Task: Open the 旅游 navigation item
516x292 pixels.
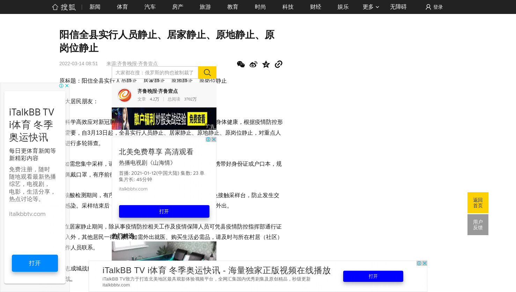Action: [x=205, y=7]
